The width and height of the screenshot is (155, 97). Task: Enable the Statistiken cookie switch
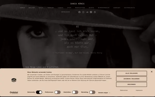[75, 92]
